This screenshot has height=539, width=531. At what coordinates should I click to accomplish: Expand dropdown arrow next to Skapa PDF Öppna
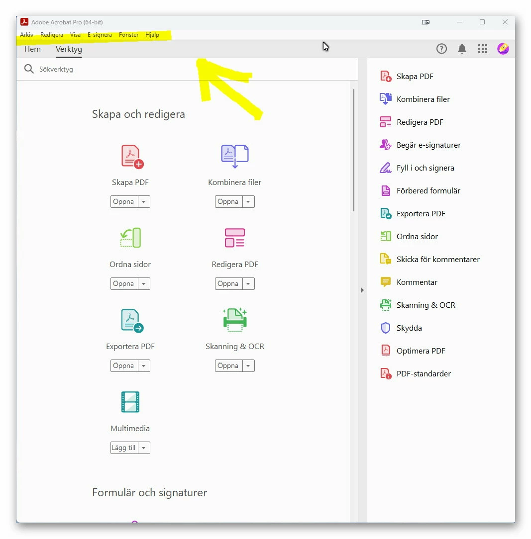coord(144,201)
